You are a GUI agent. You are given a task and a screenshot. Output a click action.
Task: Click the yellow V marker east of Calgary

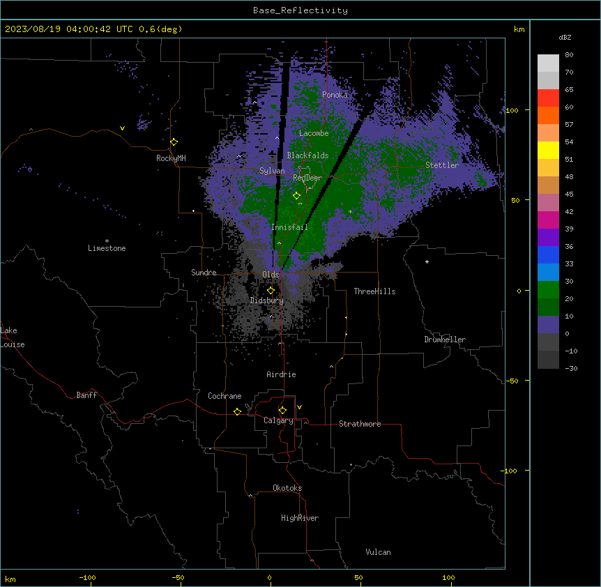pyautogui.click(x=299, y=407)
